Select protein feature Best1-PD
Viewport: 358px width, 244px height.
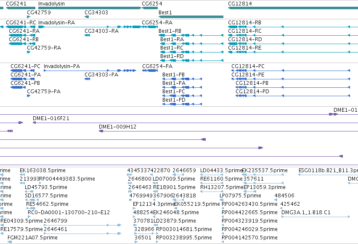click(174, 100)
